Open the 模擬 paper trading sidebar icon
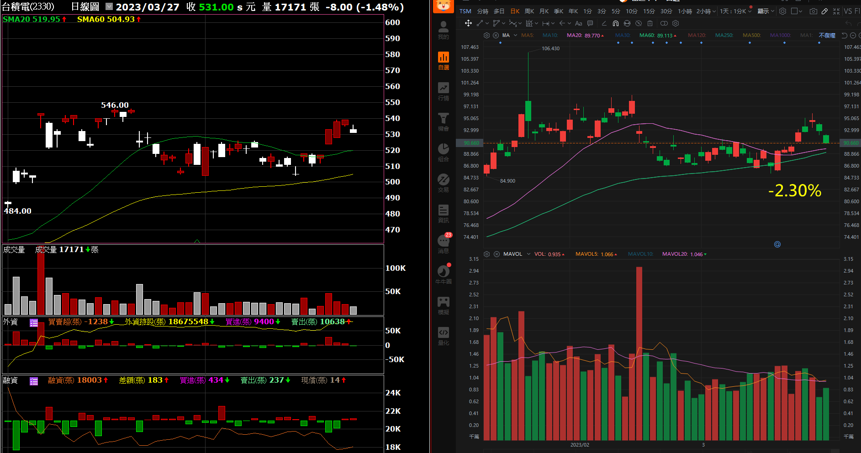Viewport: 861px width, 453px height. click(x=443, y=306)
